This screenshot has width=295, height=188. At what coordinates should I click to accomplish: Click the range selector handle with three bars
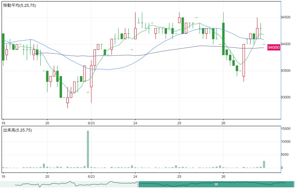click(x=216, y=184)
